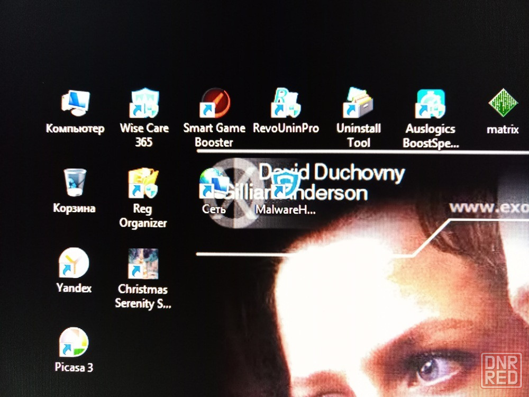529x397 pixels.
Task: Select the MalwareH... shield shortcut
Action: pos(286,185)
